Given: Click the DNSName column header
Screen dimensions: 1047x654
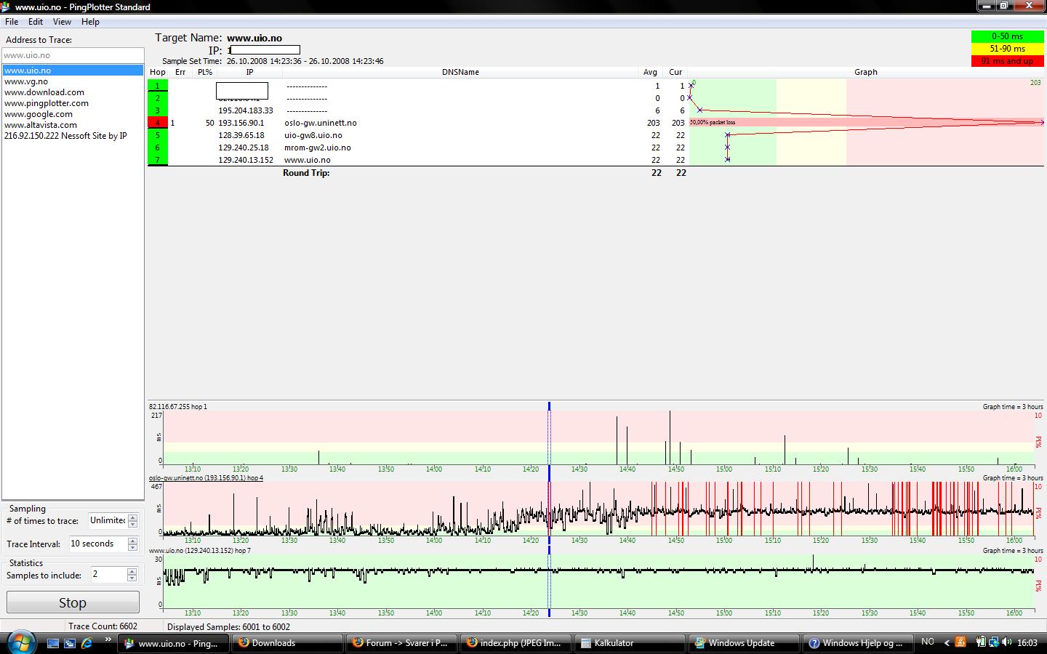Looking at the screenshot, I should (x=460, y=72).
